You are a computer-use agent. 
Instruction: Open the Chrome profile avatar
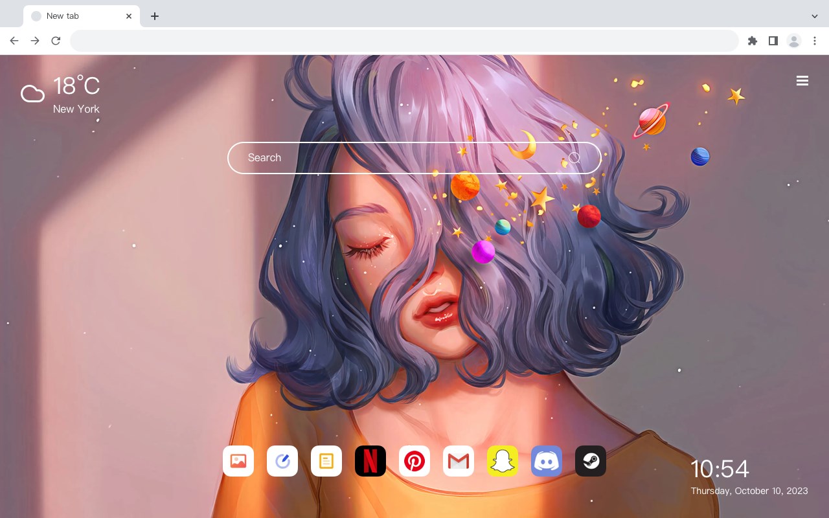point(794,41)
